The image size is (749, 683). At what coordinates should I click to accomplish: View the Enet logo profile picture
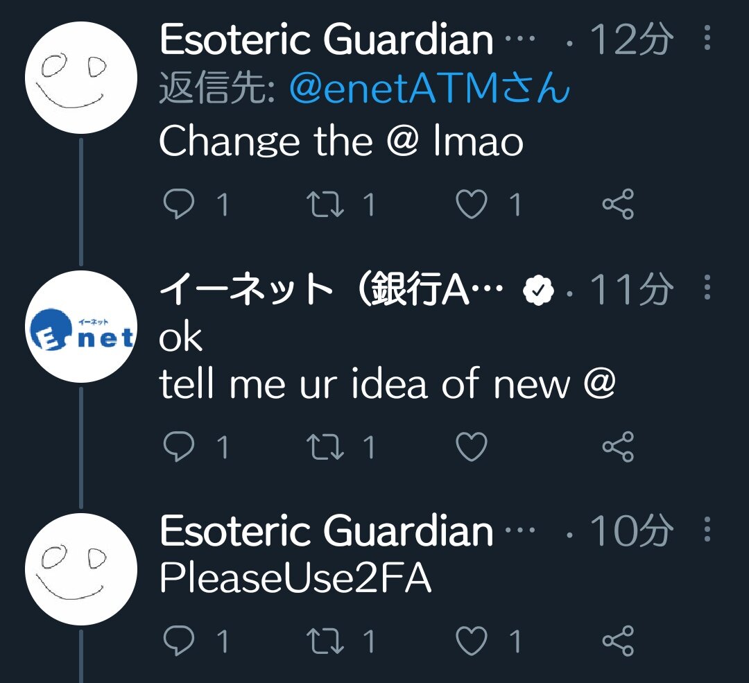point(81,327)
